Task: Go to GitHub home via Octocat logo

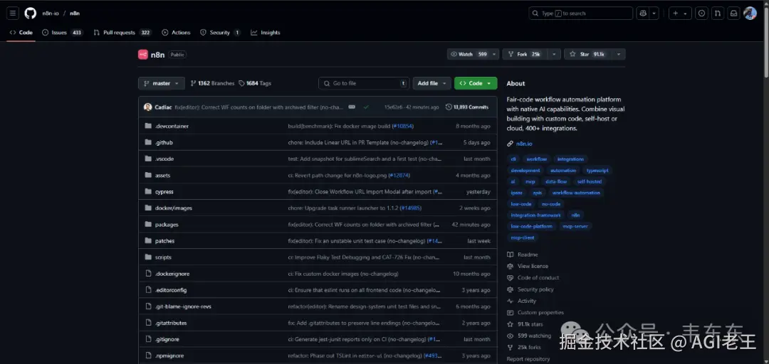Action: click(x=31, y=14)
